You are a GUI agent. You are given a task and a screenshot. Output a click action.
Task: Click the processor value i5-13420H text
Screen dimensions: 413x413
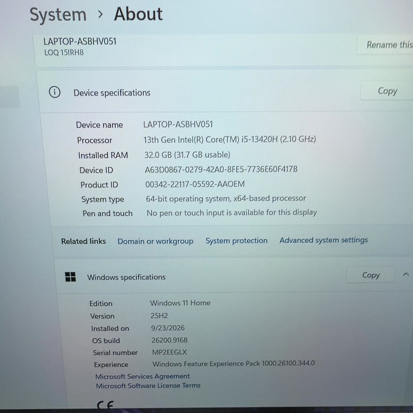tap(230, 139)
